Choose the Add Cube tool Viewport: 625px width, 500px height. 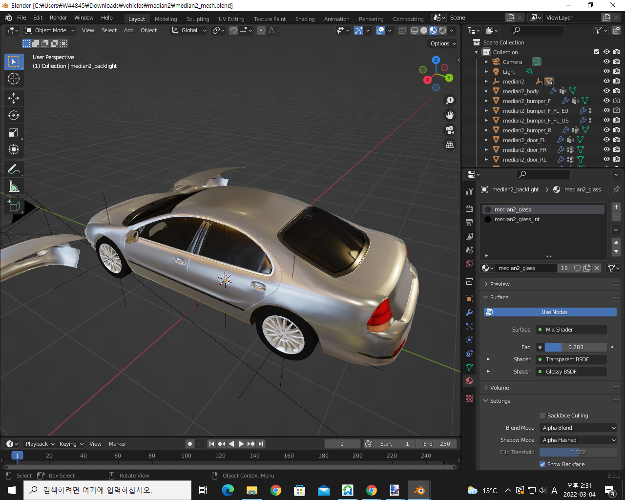(14, 206)
